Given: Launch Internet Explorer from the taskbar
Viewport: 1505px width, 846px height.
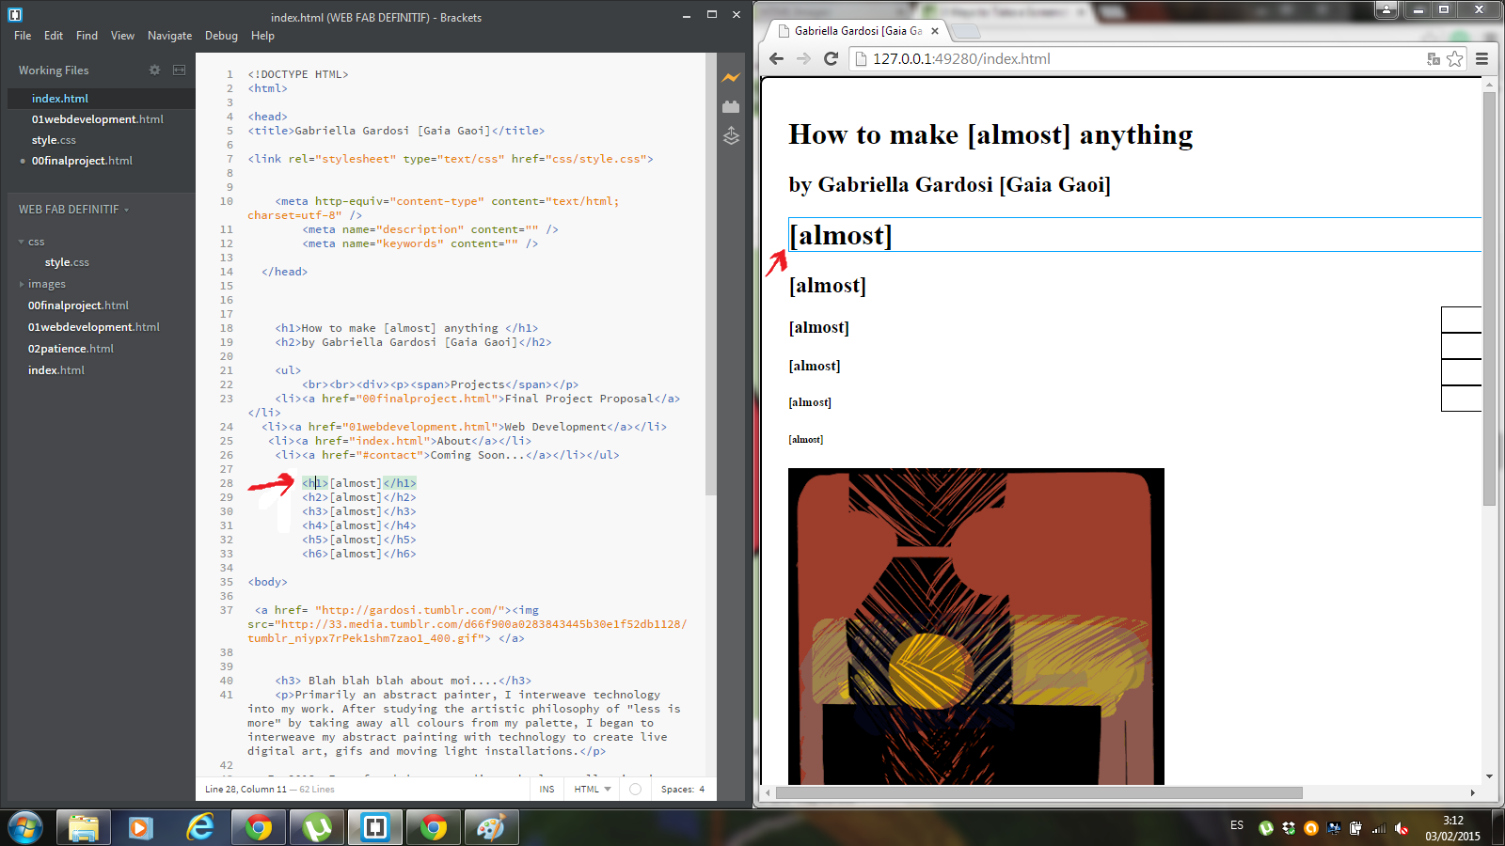Looking at the screenshot, I should click(x=199, y=828).
